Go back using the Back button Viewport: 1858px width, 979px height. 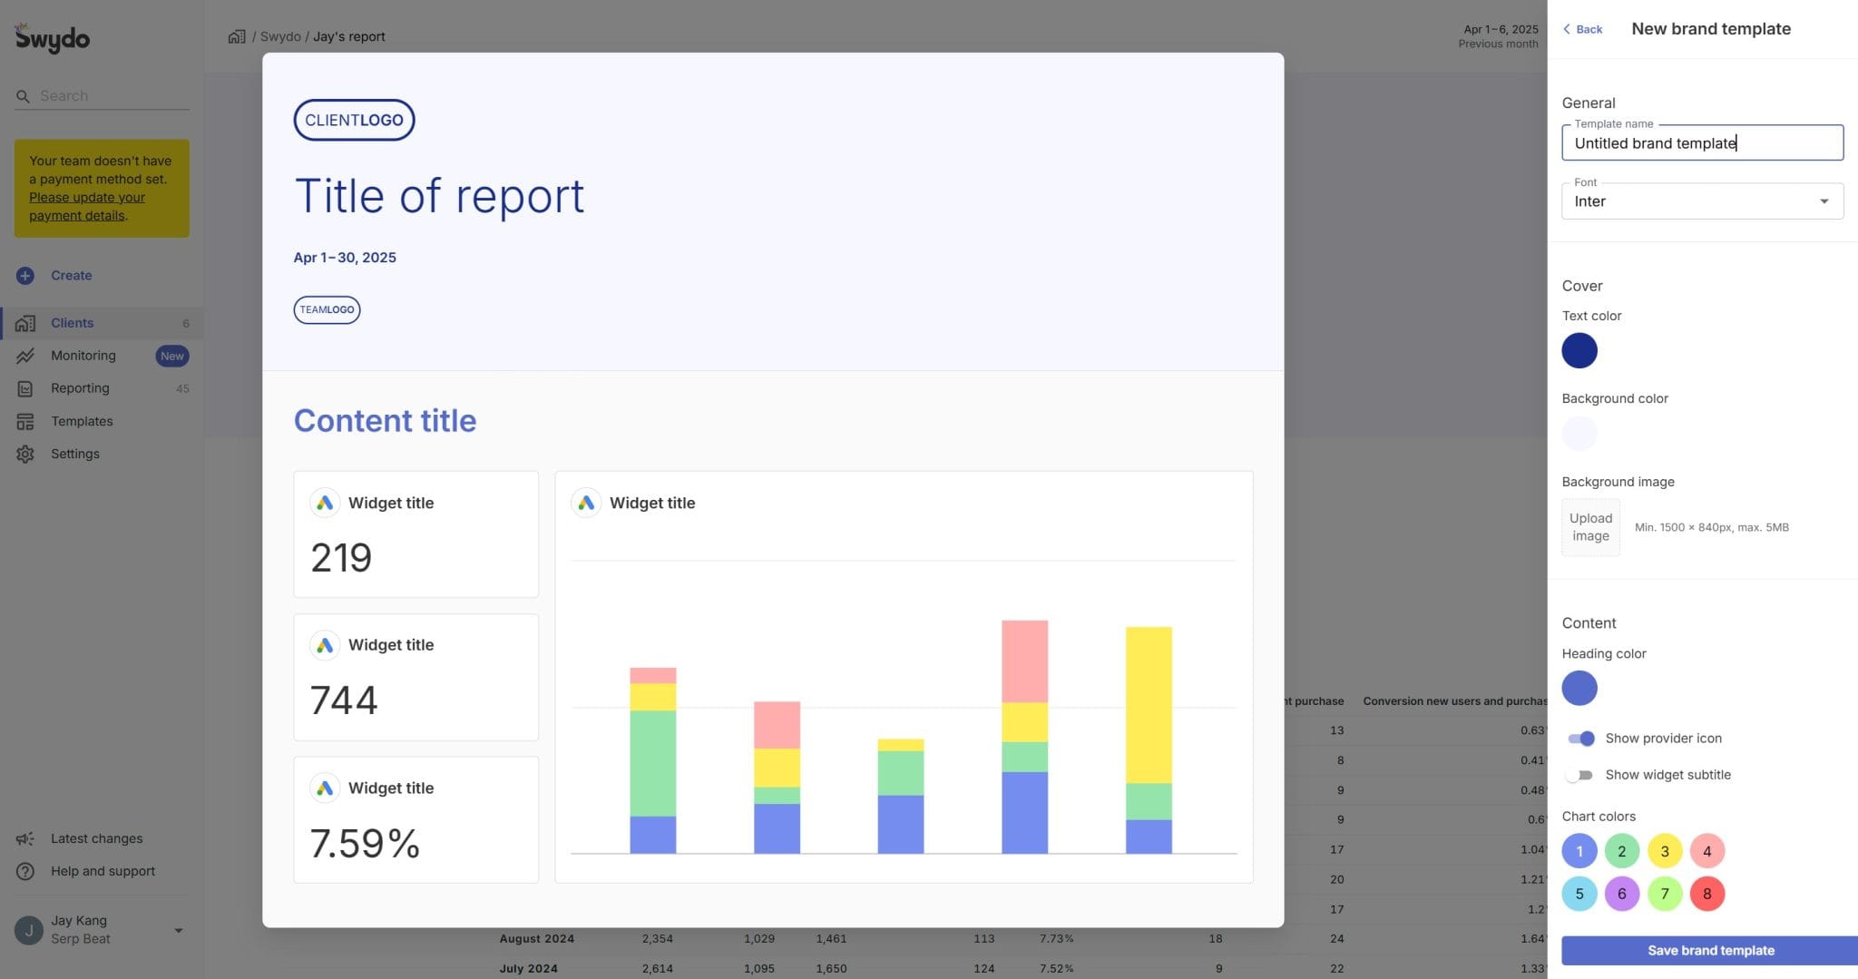pyautogui.click(x=1582, y=29)
